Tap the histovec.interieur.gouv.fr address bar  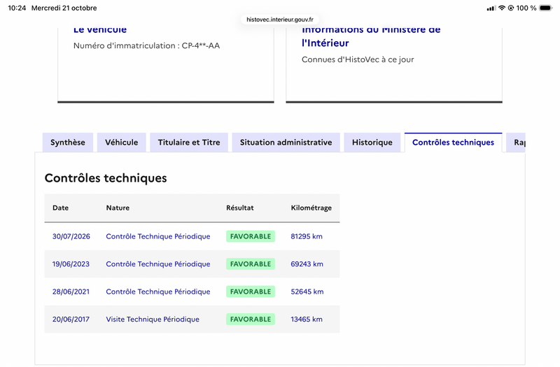(280, 20)
